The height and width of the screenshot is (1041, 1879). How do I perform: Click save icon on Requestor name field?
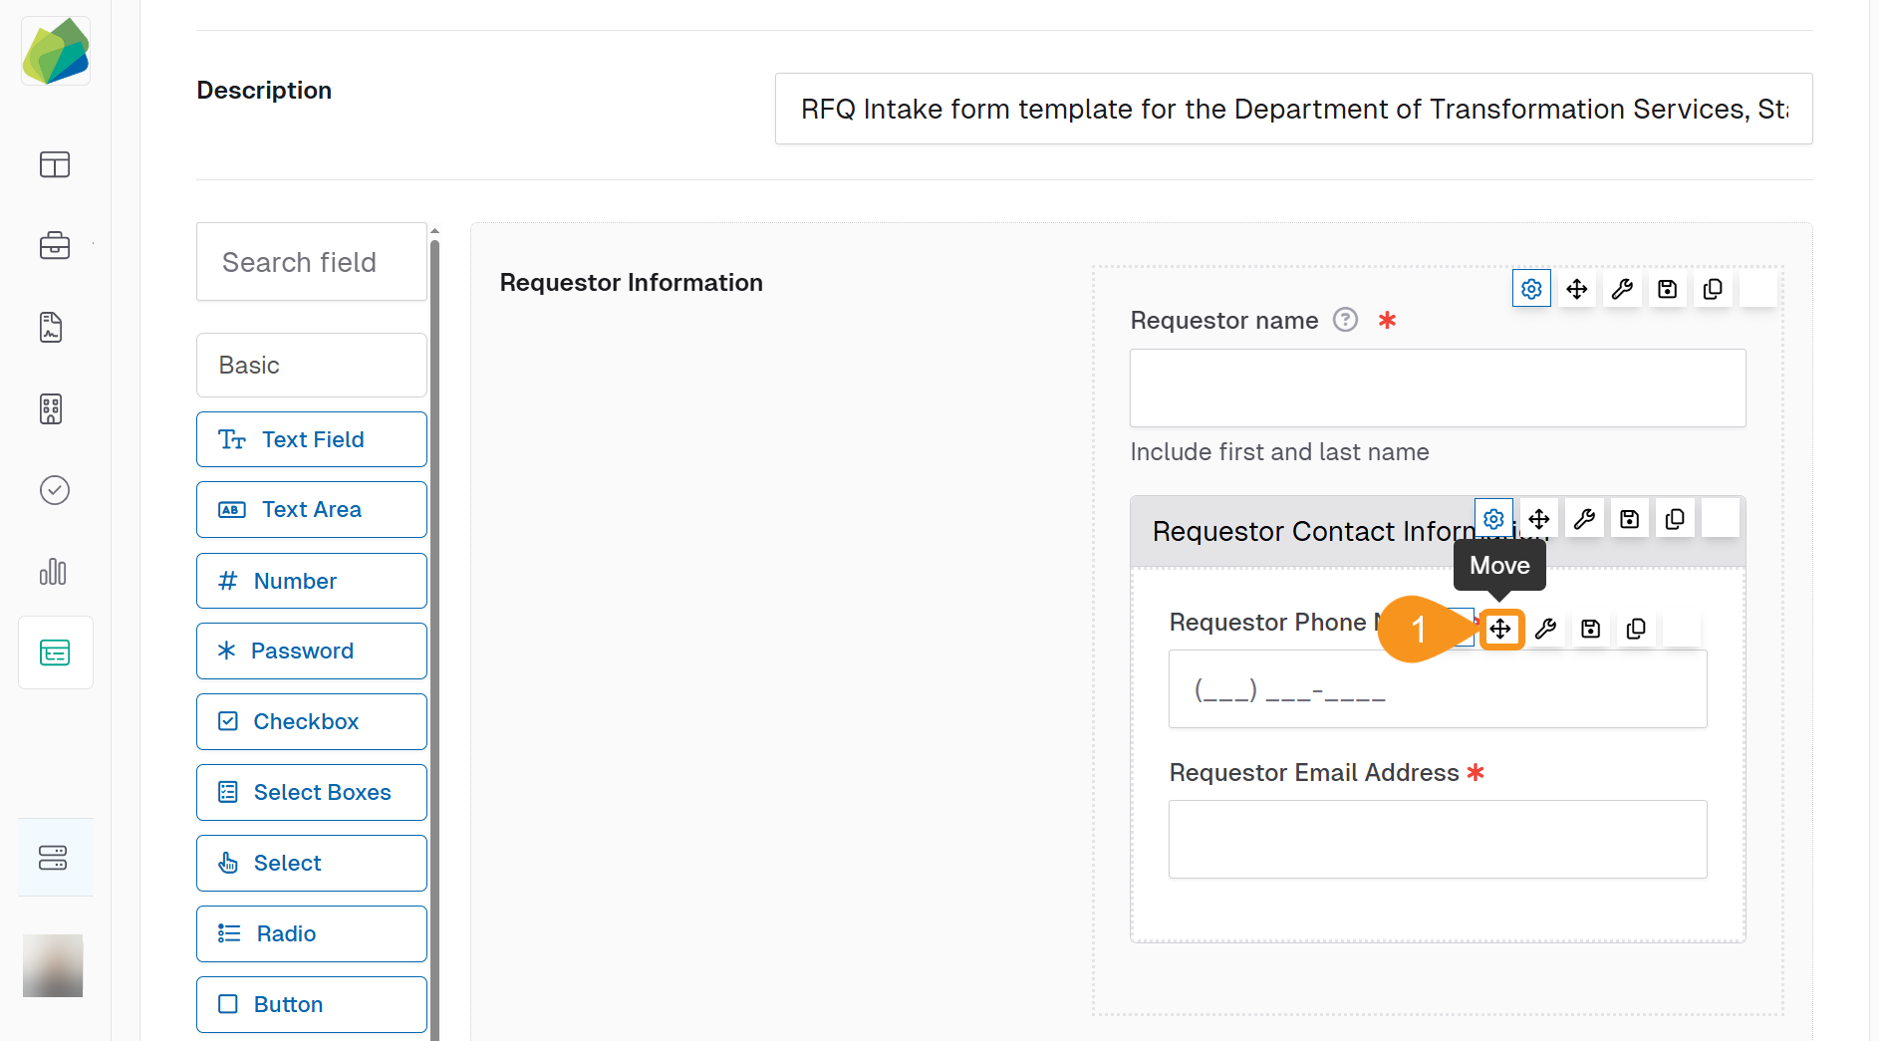pyautogui.click(x=1667, y=289)
